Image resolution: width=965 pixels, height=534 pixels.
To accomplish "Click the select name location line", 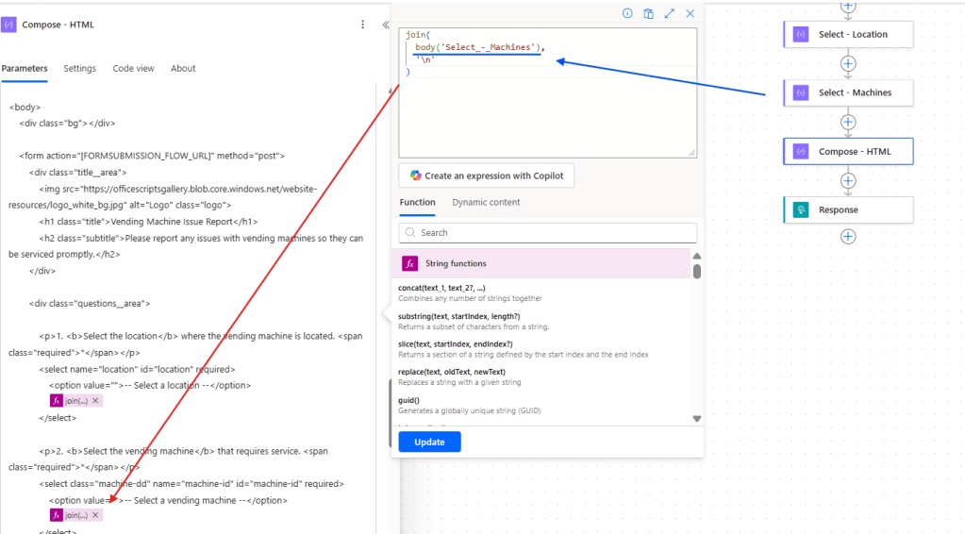I will pos(137,369).
